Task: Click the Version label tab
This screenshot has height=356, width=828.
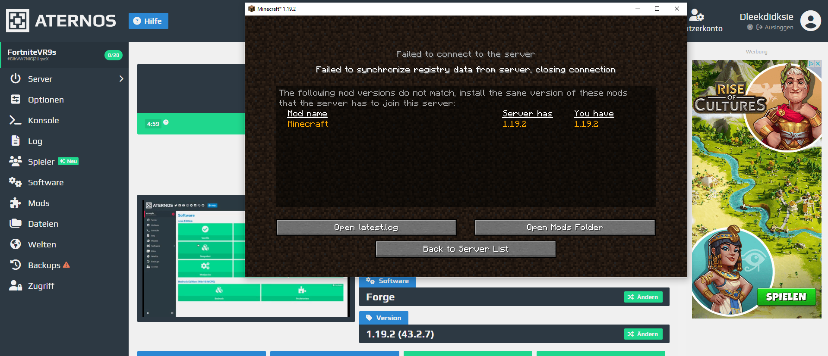Action: tap(384, 318)
